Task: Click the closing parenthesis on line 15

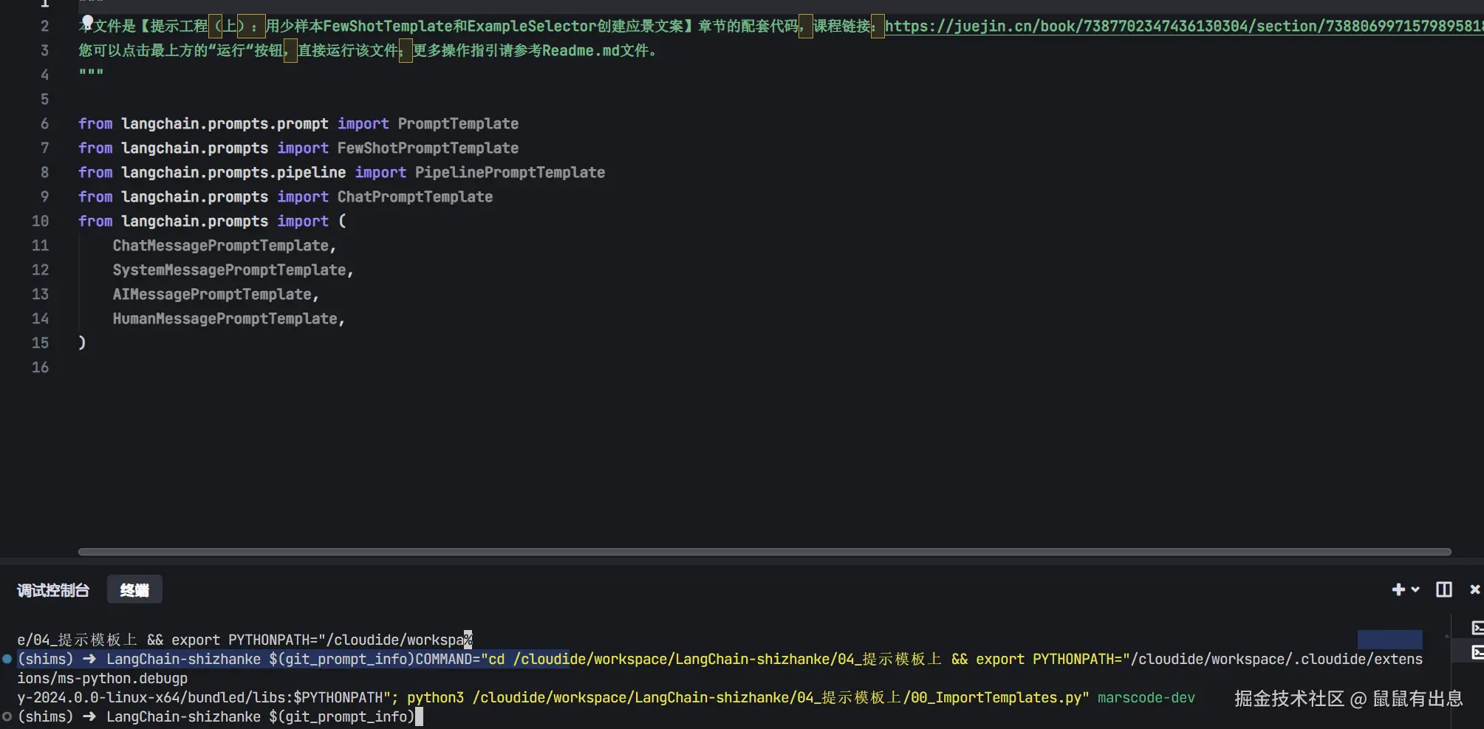Action: tap(82, 343)
